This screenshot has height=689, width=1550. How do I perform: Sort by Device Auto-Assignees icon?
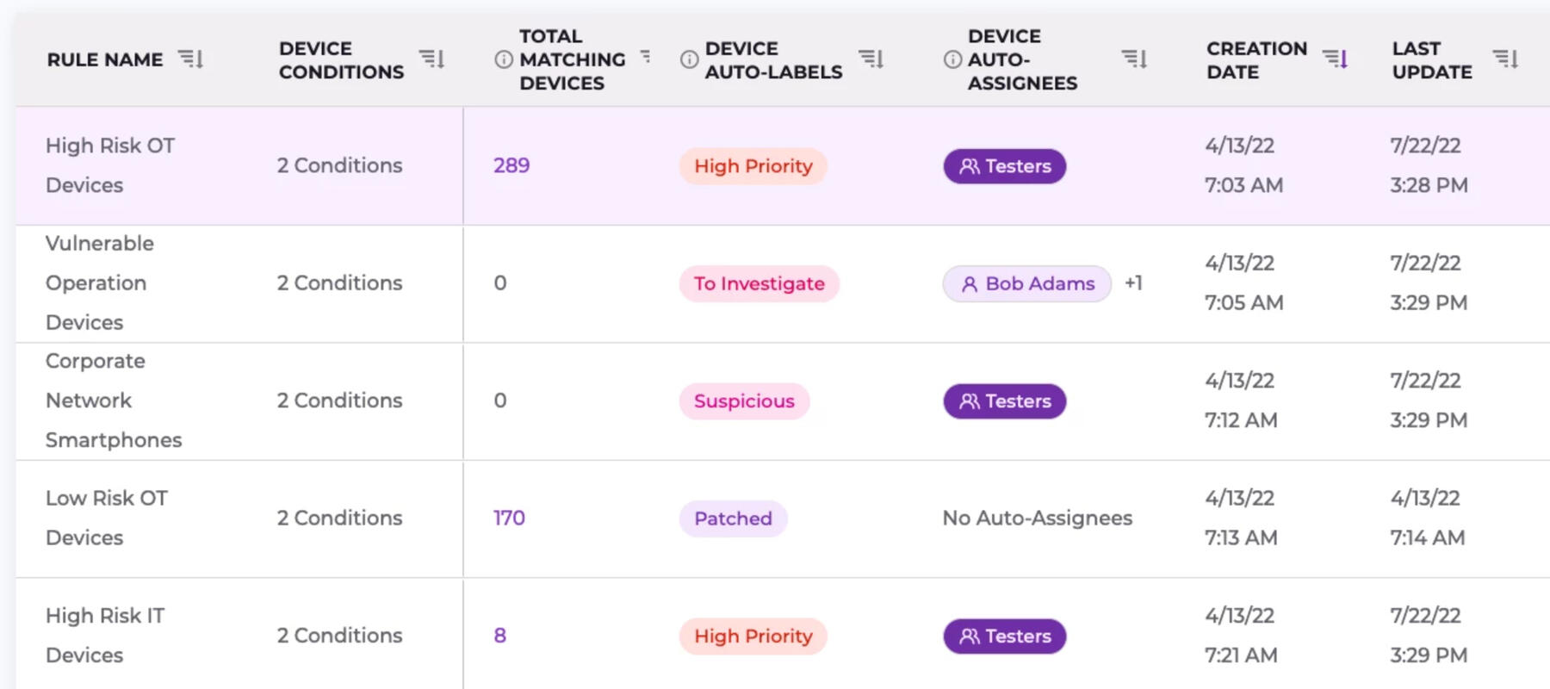pos(1134,59)
